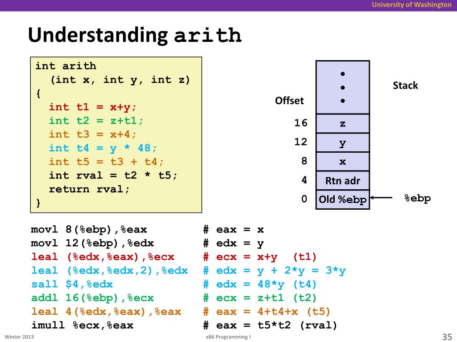Click the parameter list '(int x, int y, int z)'

(120, 80)
